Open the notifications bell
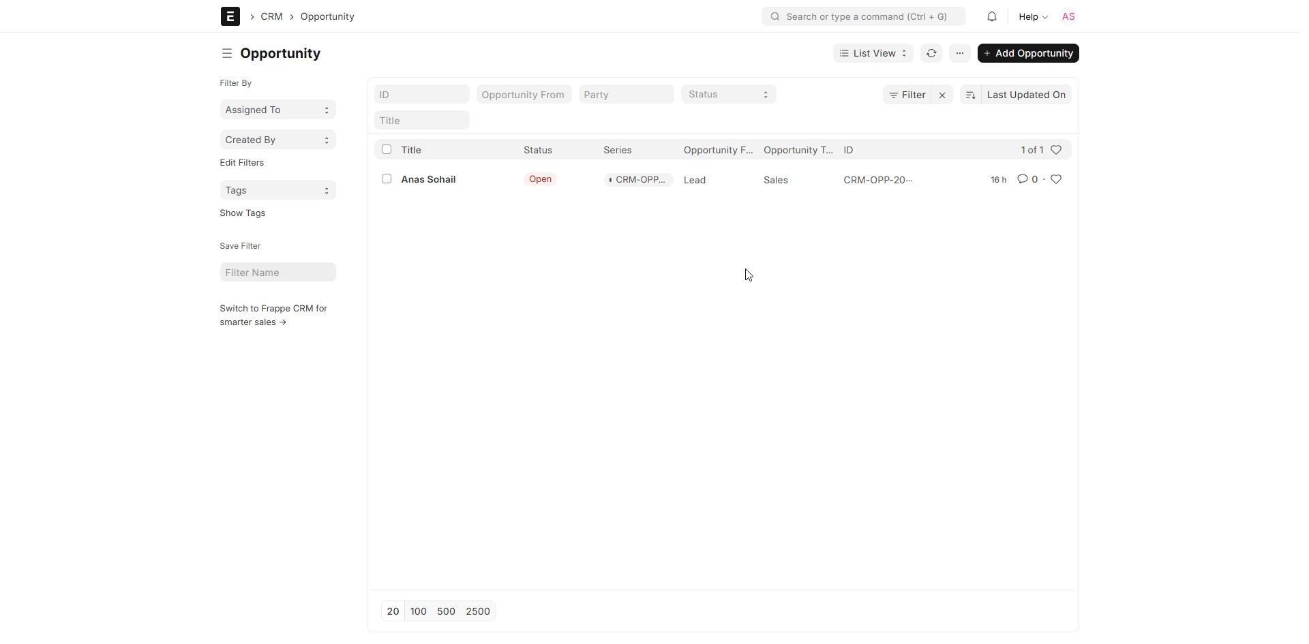 (991, 16)
